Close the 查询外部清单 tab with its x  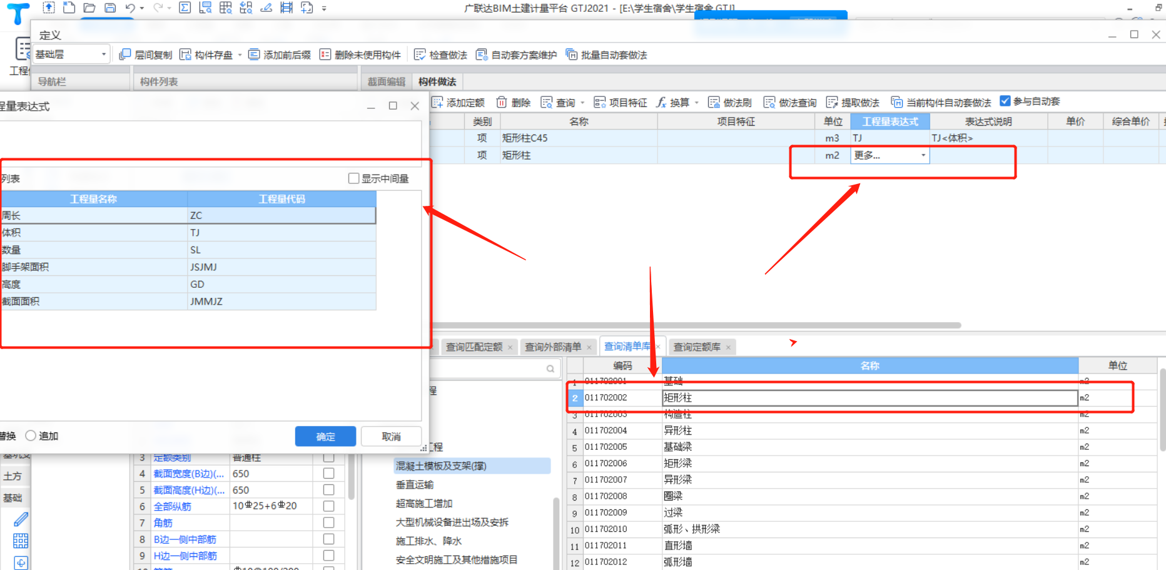coord(589,347)
